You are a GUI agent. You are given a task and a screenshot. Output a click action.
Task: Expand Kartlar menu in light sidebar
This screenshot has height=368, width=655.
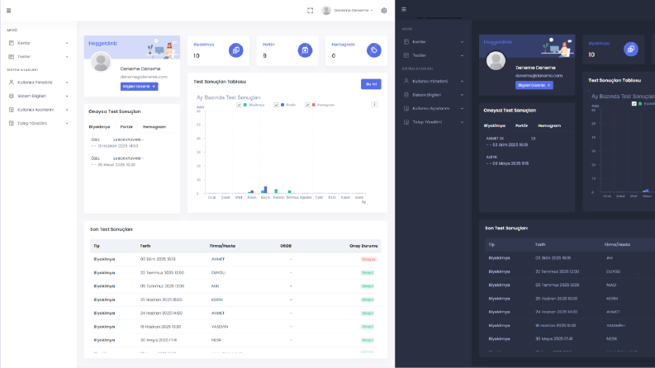(x=67, y=43)
